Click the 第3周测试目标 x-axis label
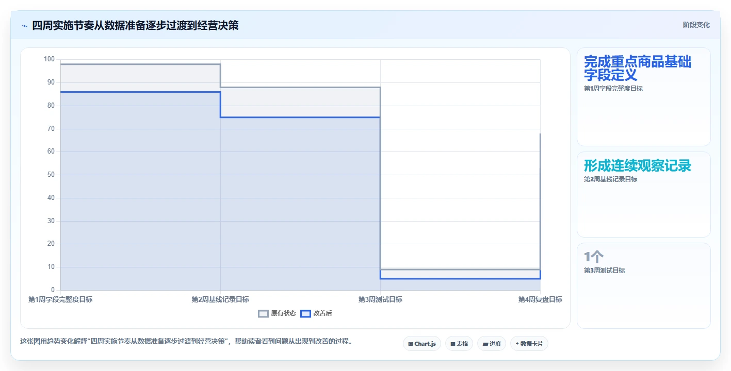Screen dimensions: 731x371 (380, 299)
